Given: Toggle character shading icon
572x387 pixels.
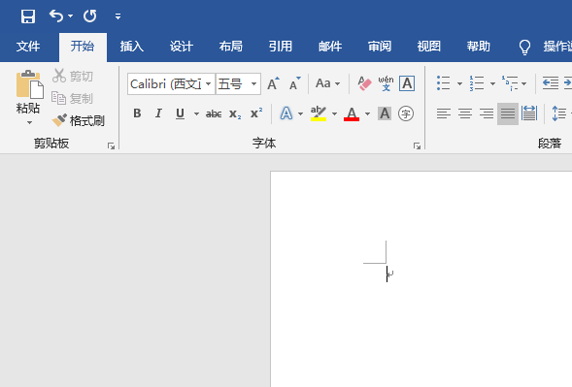Looking at the screenshot, I should point(385,113).
